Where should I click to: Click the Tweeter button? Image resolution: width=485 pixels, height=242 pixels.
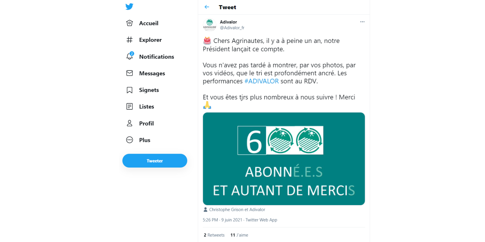[155, 161]
